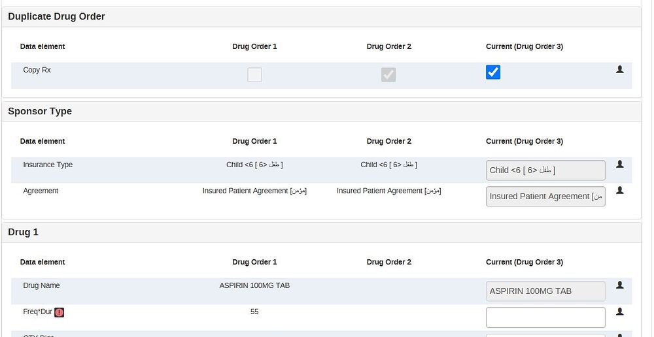Open the Insurance Type dropdown for current order
654x337 pixels.
(x=545, y=170)
